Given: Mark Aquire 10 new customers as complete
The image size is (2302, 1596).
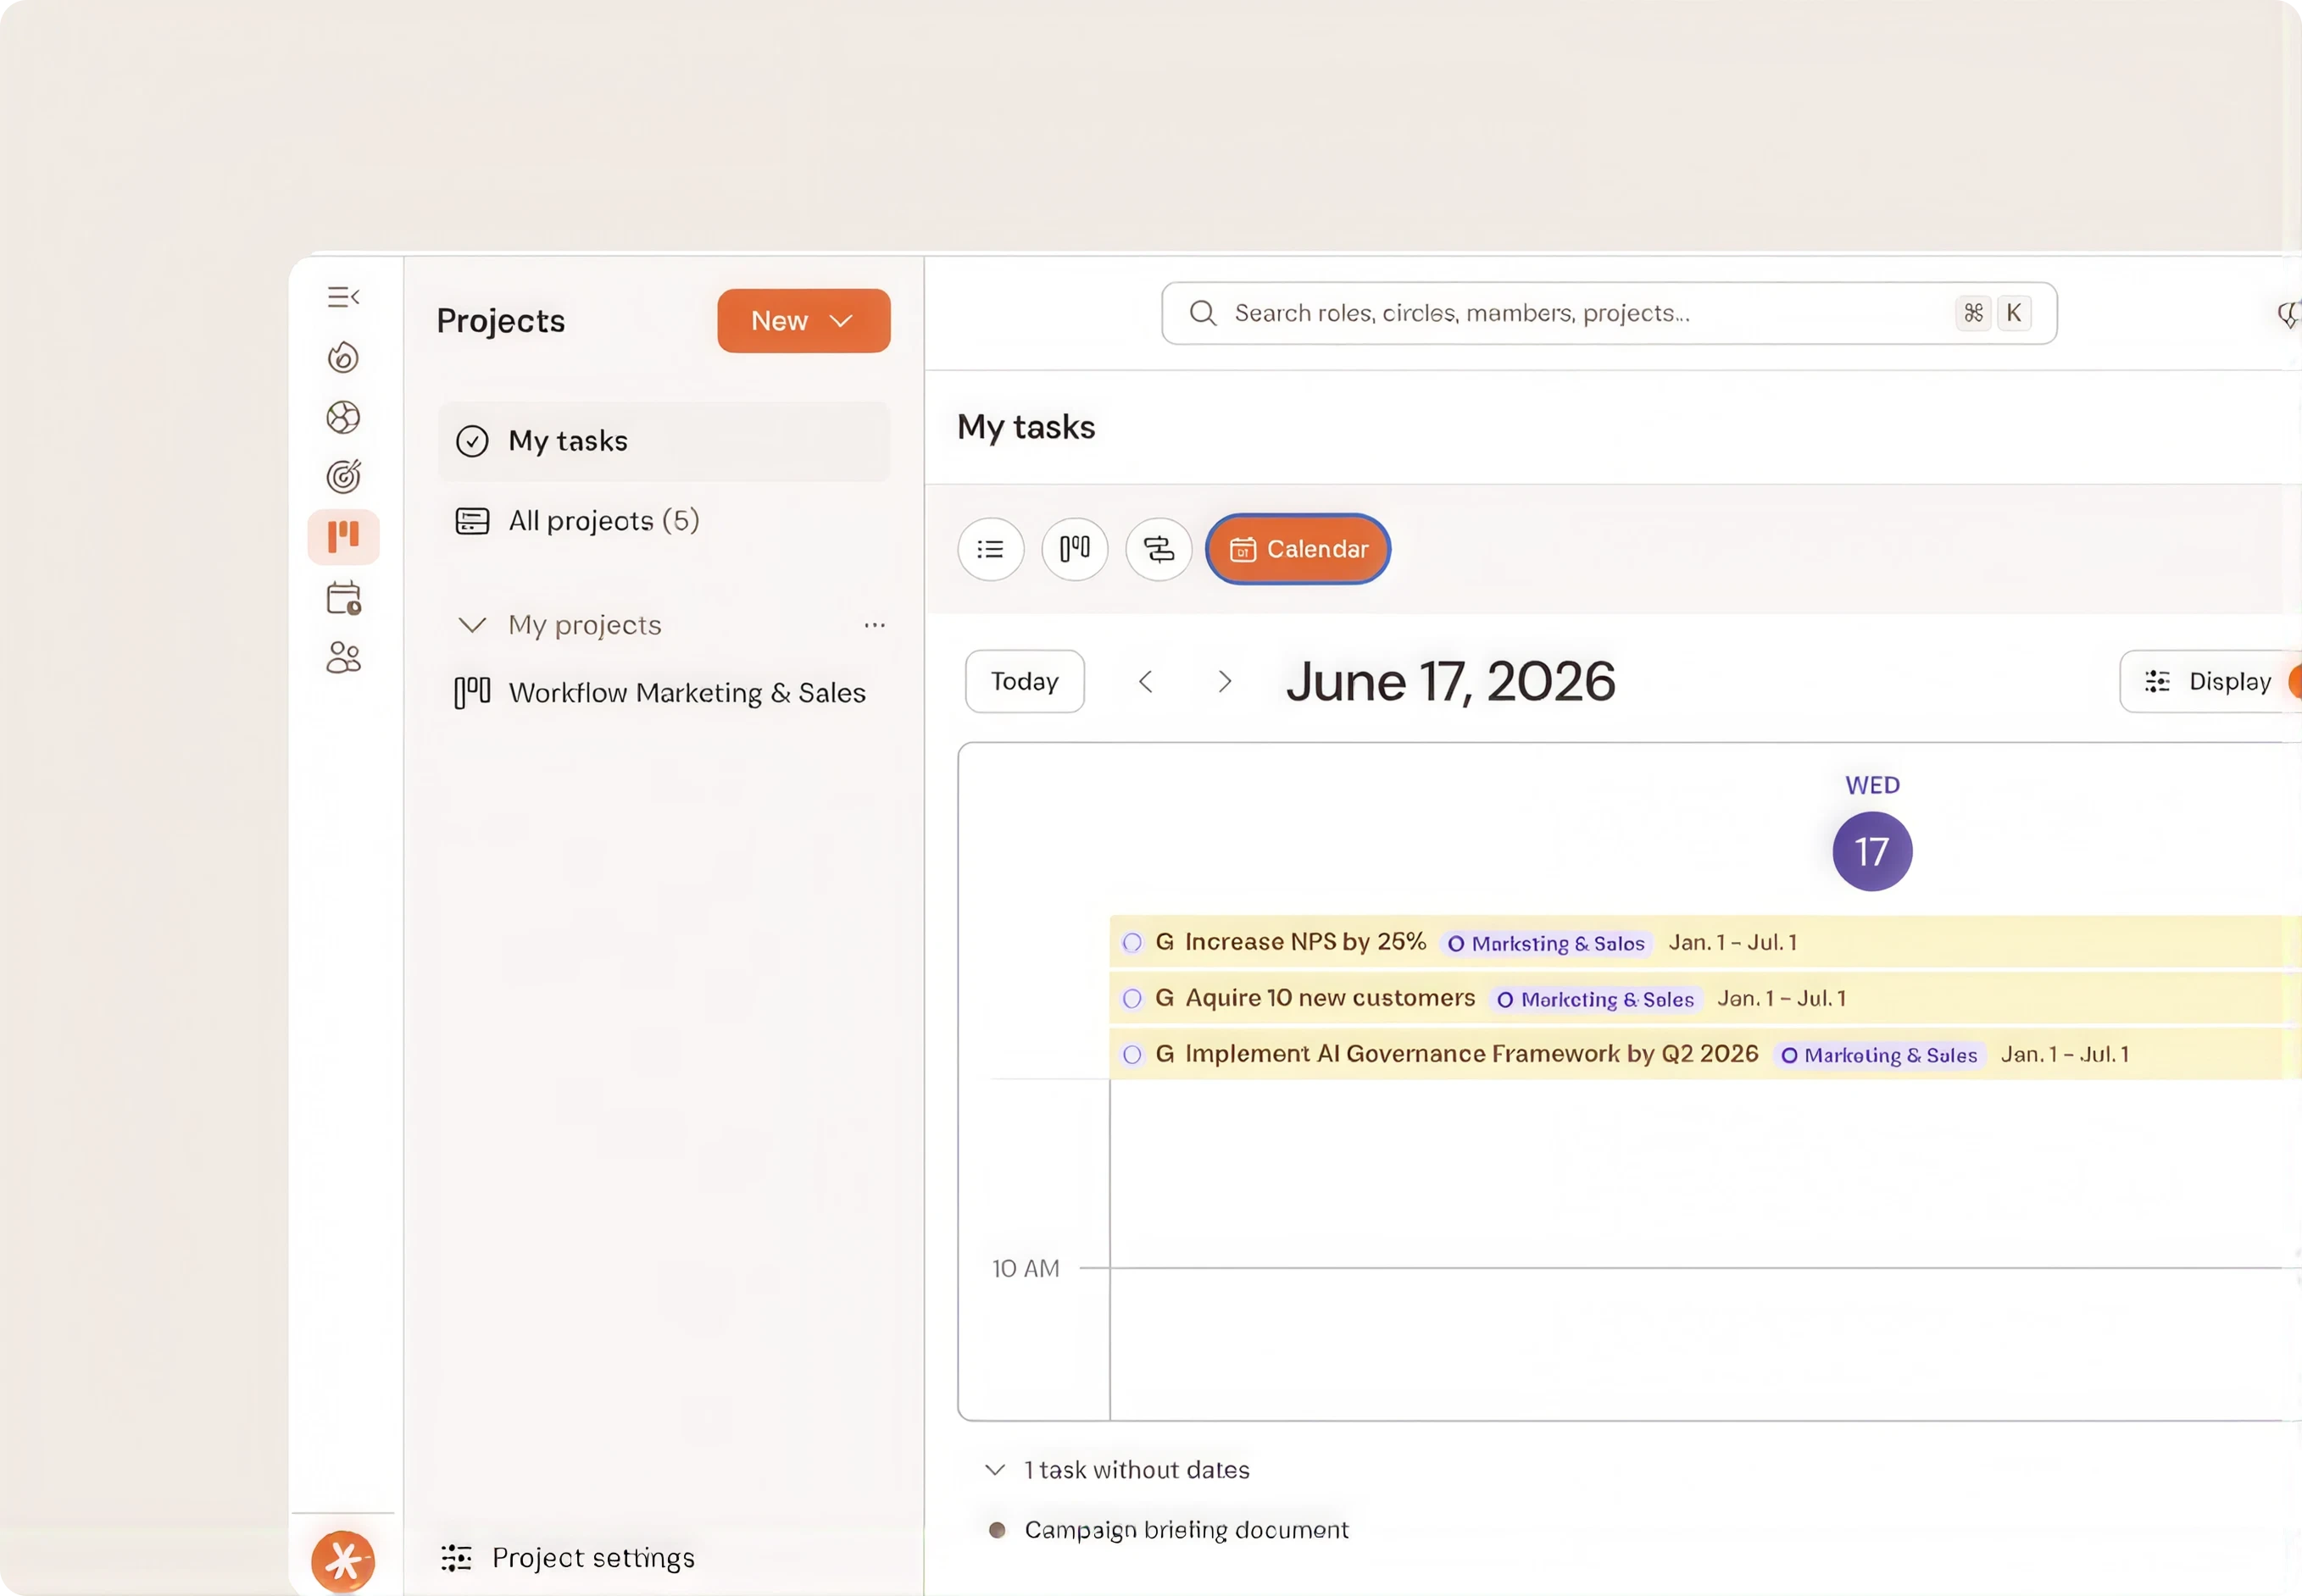Looking at the screenshot, I should point(1132,998).
